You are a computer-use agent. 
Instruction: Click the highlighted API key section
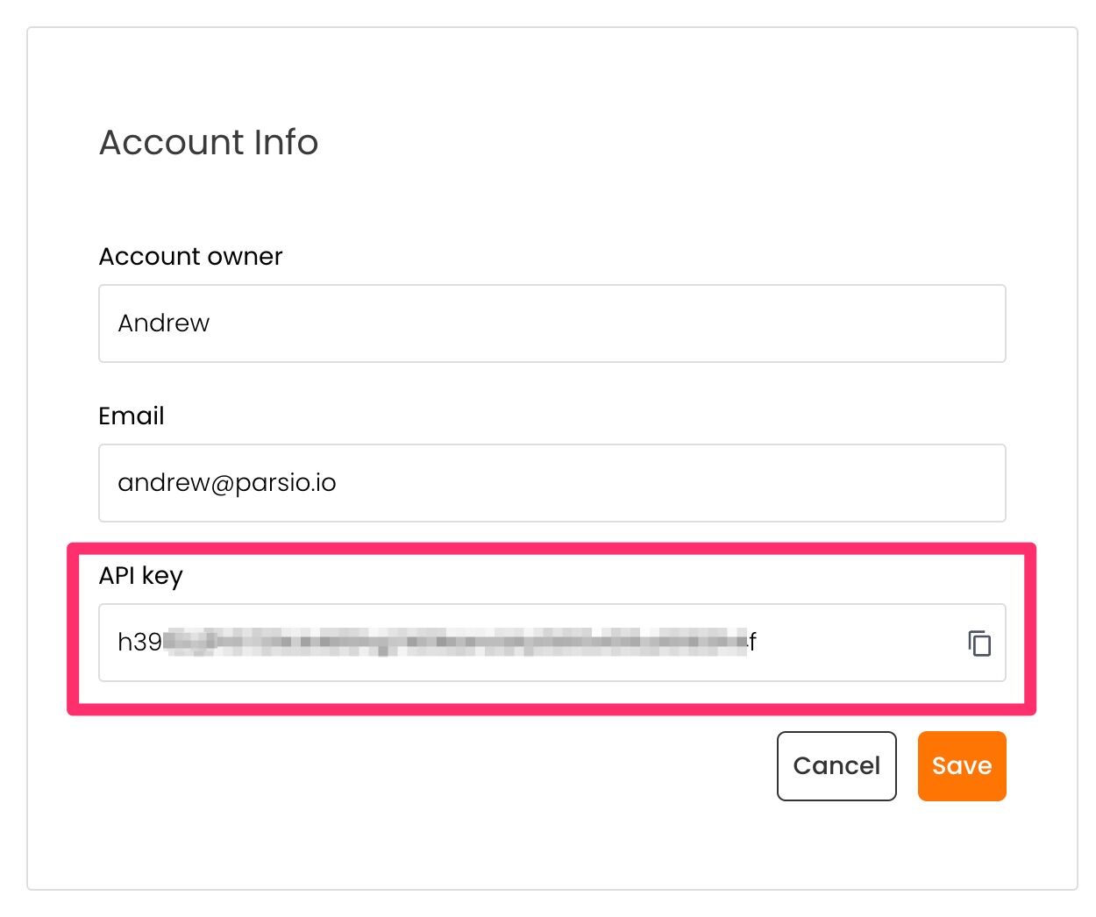pyautogui.click(x=551, y=627)
